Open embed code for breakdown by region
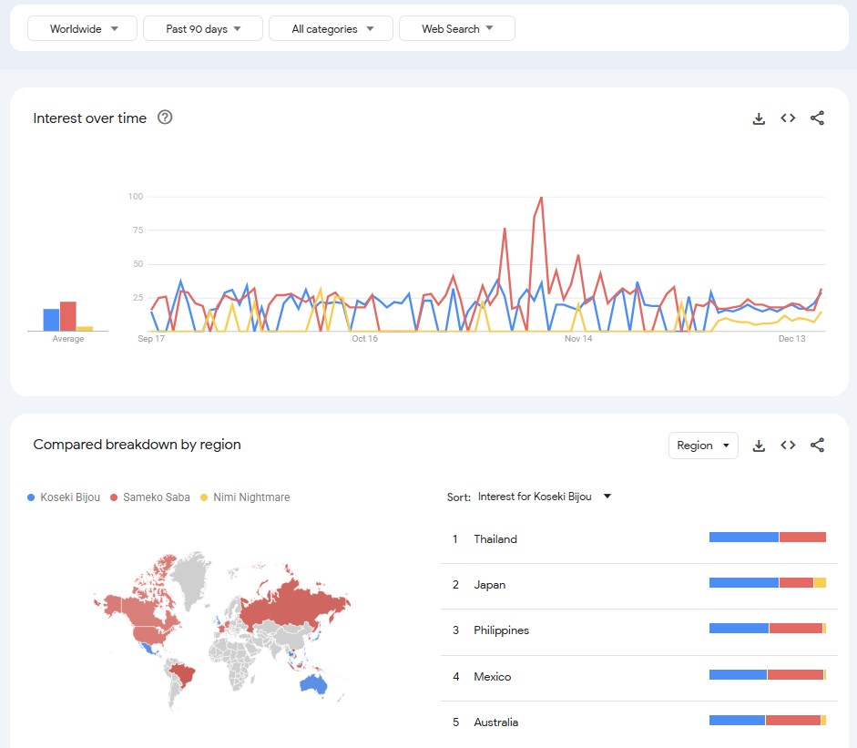This screenshot has height=748, width=857. click(x=788, y=446)
